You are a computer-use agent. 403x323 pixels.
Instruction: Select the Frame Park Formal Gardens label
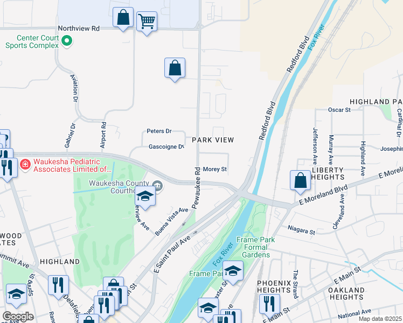tap(256, 247)
